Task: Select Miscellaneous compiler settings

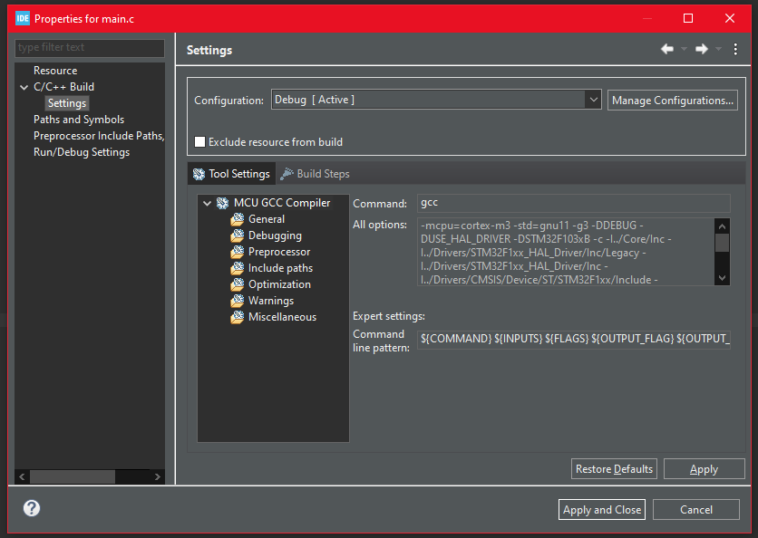Action: [282, 317]
